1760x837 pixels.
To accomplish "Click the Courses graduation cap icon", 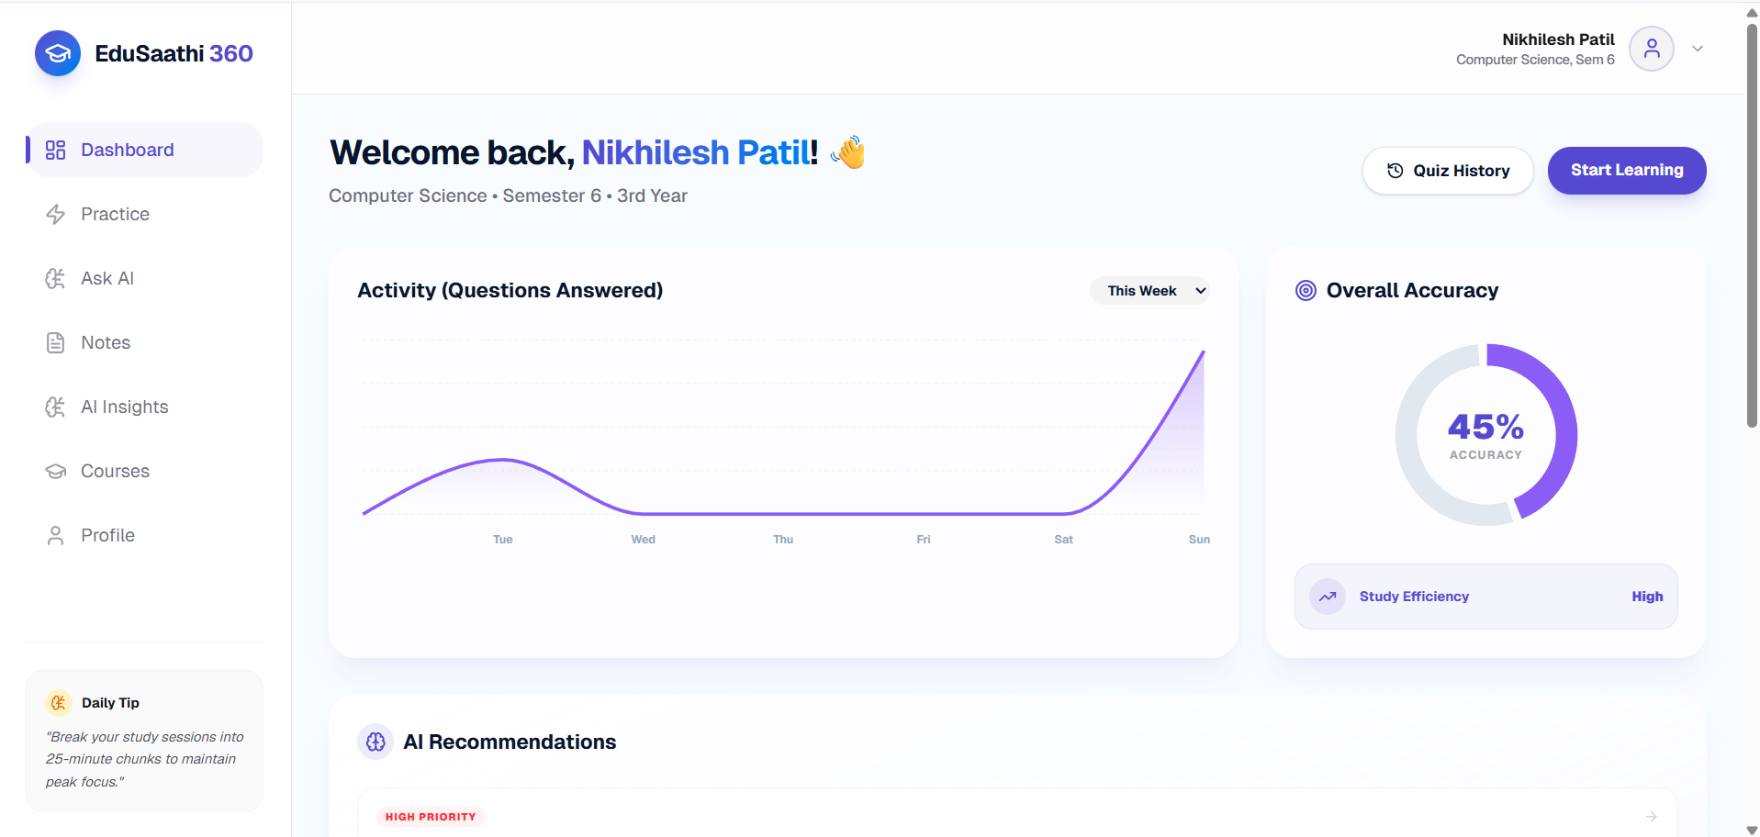I will click(x=55, y=471).
